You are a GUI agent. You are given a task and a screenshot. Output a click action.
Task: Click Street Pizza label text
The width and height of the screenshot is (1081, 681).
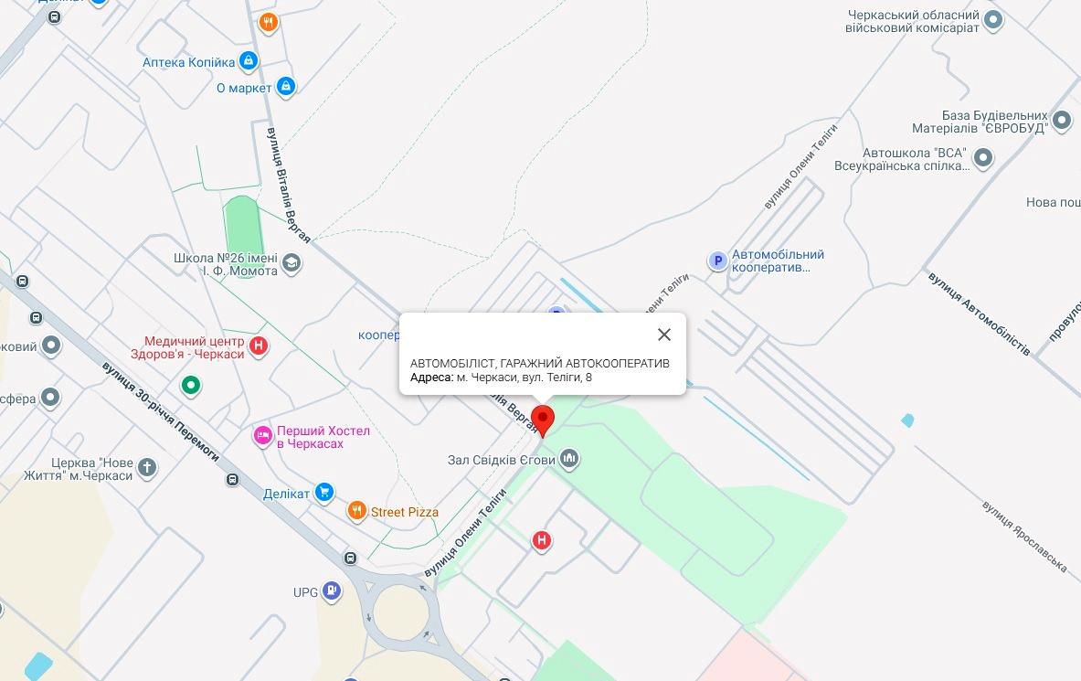(405, 512)
